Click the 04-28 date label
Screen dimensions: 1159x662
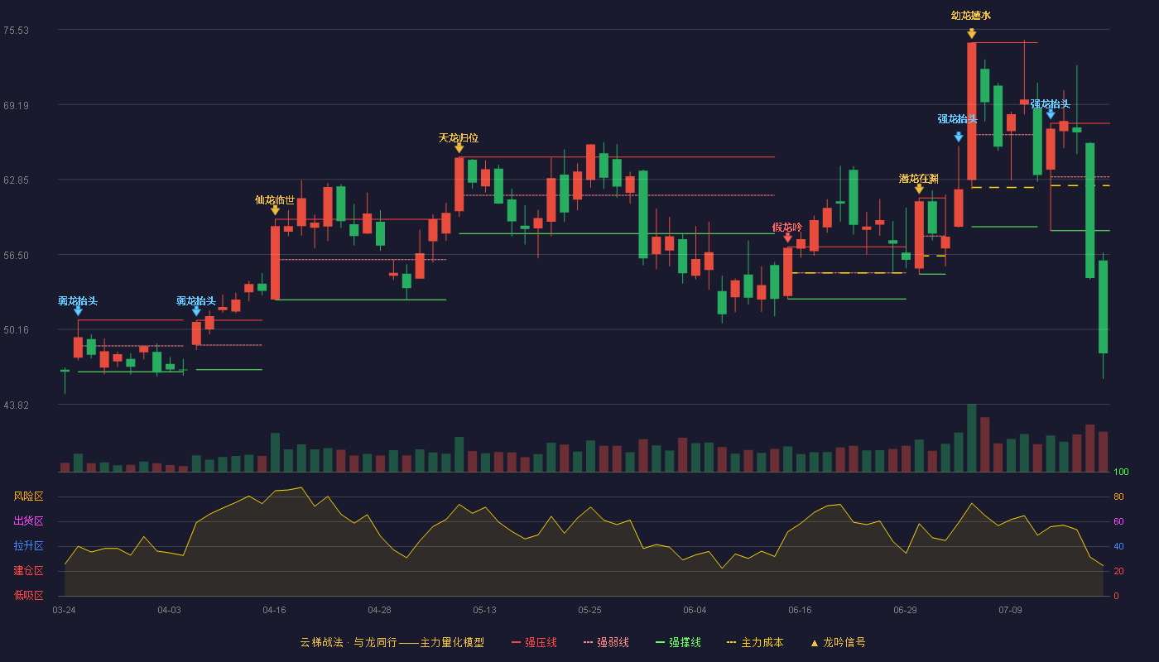[379, 610]
